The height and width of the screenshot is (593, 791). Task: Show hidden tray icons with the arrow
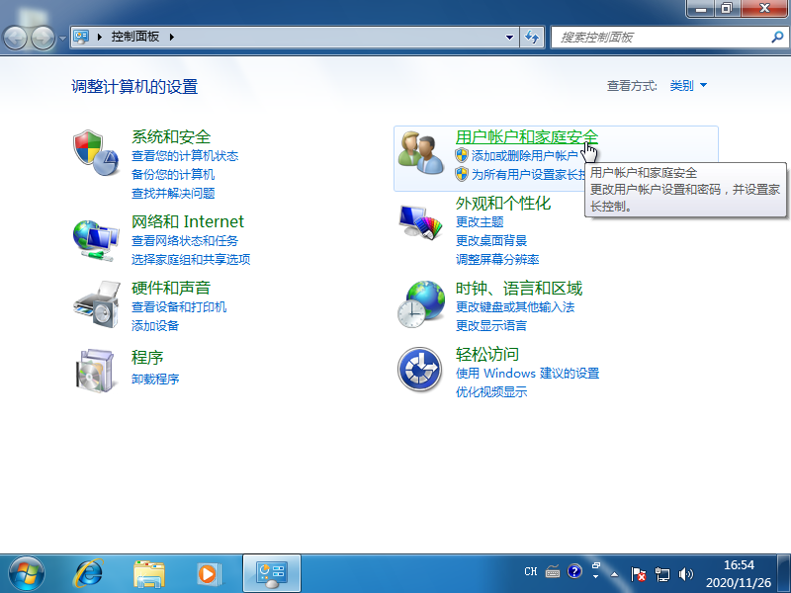[615, 572]
